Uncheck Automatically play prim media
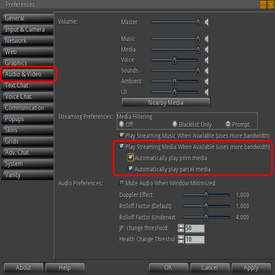This screenshot has height=275, width=275. point(131,157)
